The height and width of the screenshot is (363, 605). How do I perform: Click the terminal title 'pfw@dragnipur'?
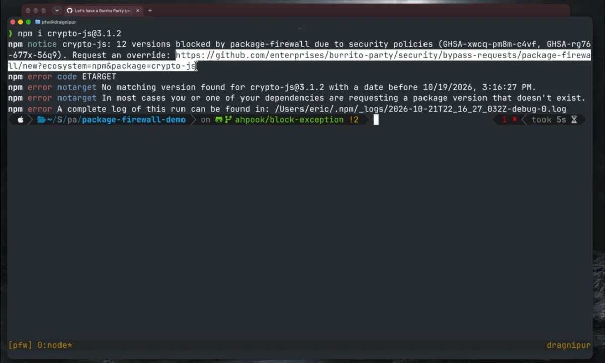(59, 22)
